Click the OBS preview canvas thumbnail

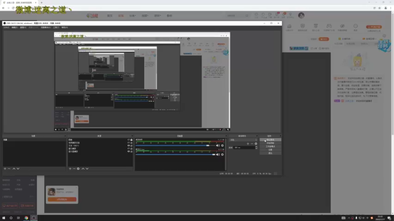142,82
